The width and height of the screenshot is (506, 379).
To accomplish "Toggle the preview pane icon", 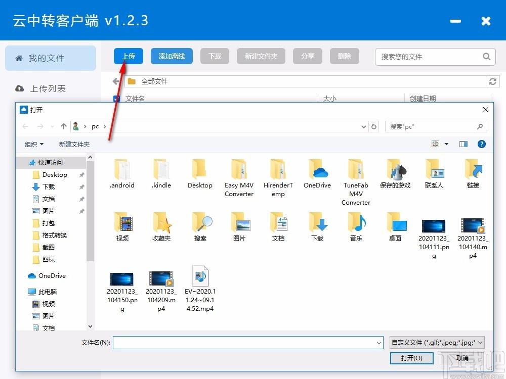I will pos(463,144).
